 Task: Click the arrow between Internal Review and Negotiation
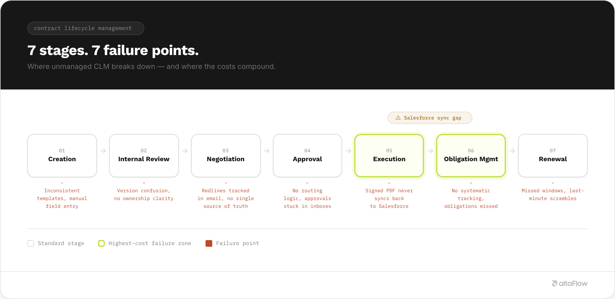pos(185,151)
